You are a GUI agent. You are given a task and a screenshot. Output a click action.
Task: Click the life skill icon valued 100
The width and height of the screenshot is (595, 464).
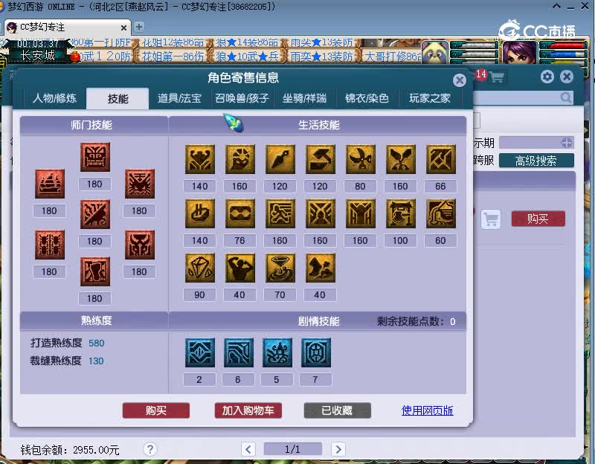(401, 213)
